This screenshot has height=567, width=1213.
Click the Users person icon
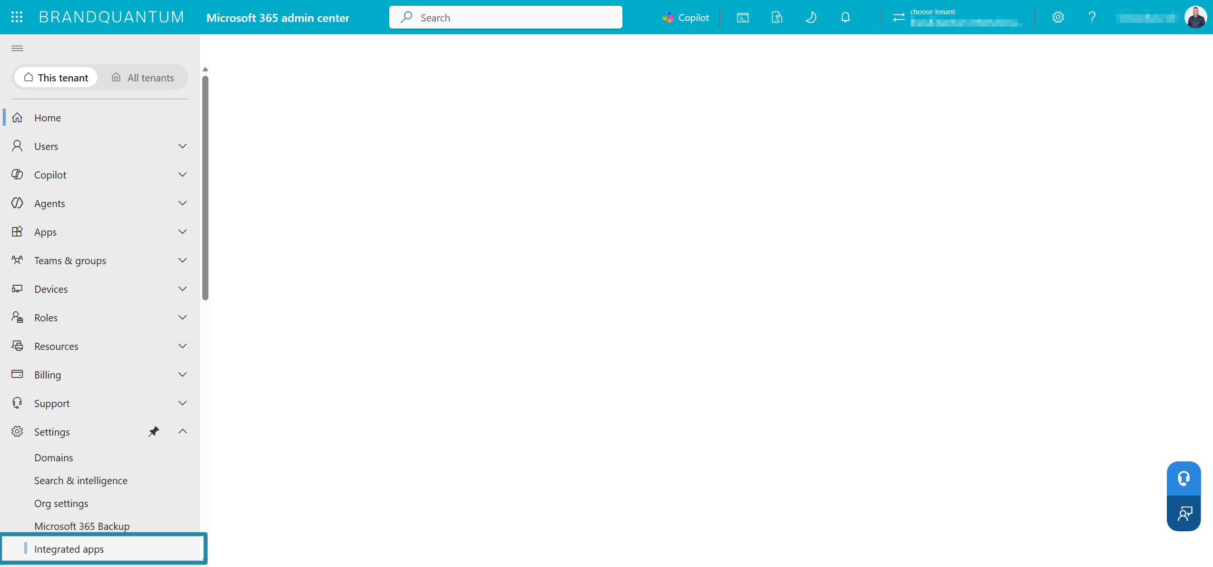coord(17,146)
